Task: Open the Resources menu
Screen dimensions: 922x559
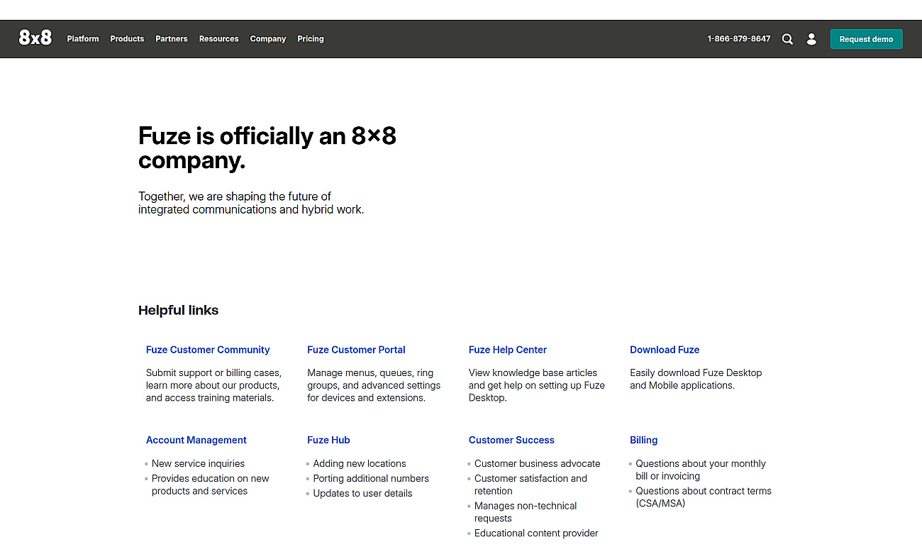Action: click(x=218, y=39)
